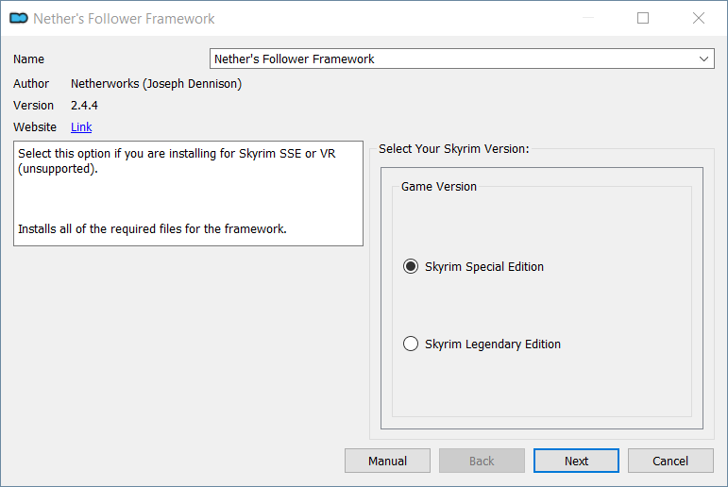Click the window title text in title bar
This screenshot has height=487, width=728.
124,19
